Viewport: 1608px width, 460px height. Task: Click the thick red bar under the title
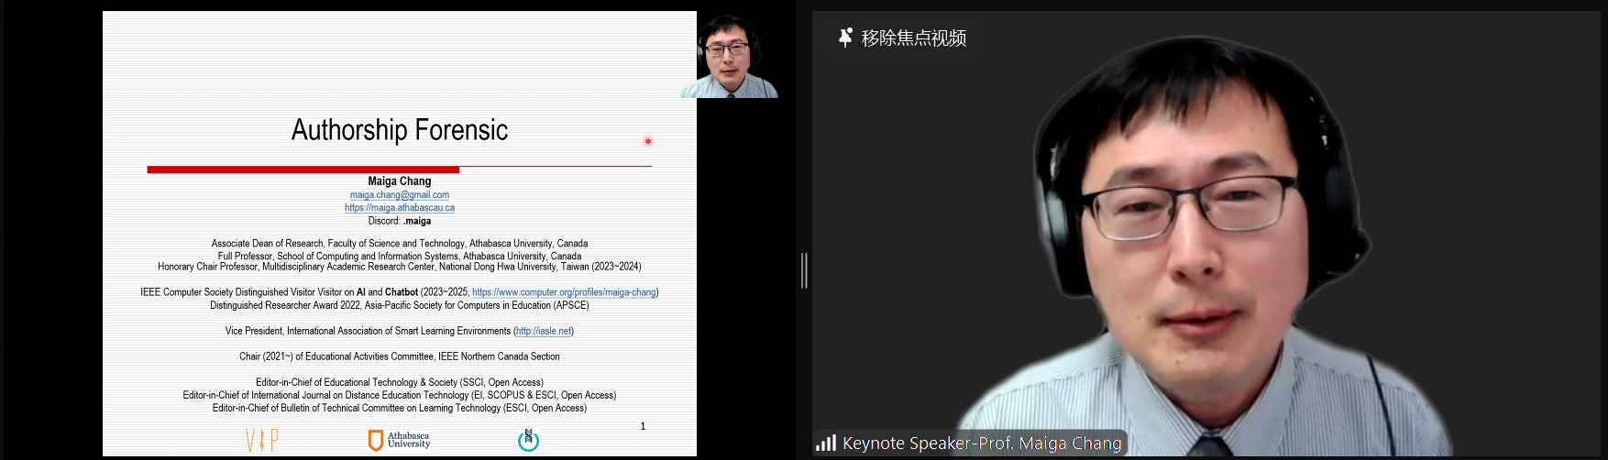tap(303, 170)
